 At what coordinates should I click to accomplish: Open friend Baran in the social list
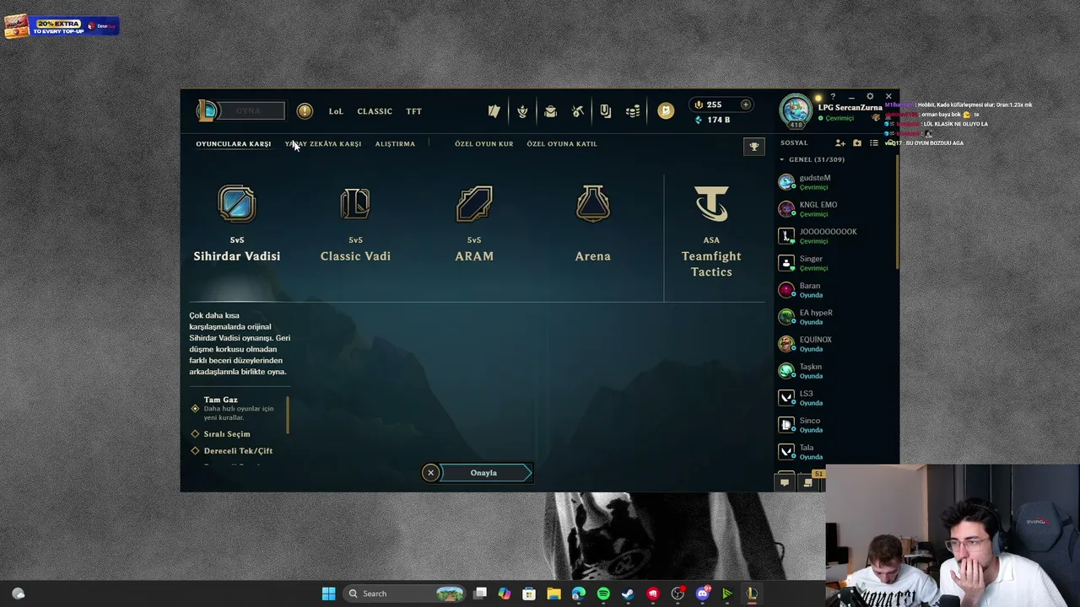tap(835, 289)
